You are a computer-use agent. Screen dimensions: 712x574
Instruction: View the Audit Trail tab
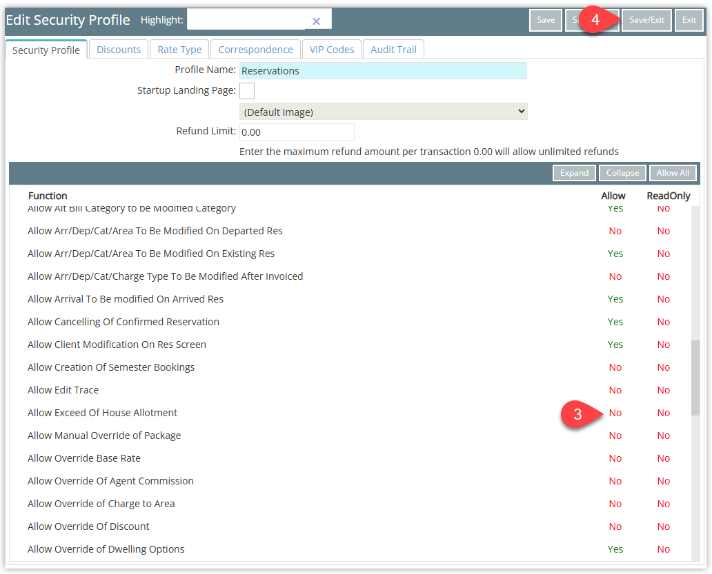[x=393, y=50]
